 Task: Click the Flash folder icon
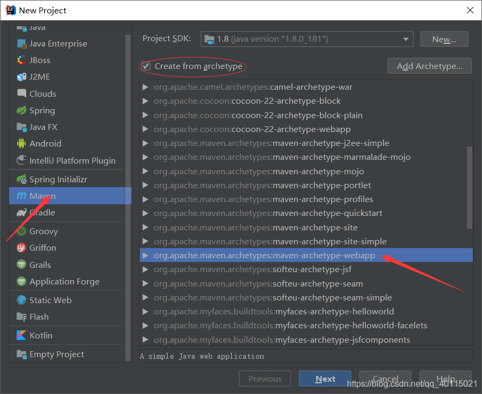point(21,316)
